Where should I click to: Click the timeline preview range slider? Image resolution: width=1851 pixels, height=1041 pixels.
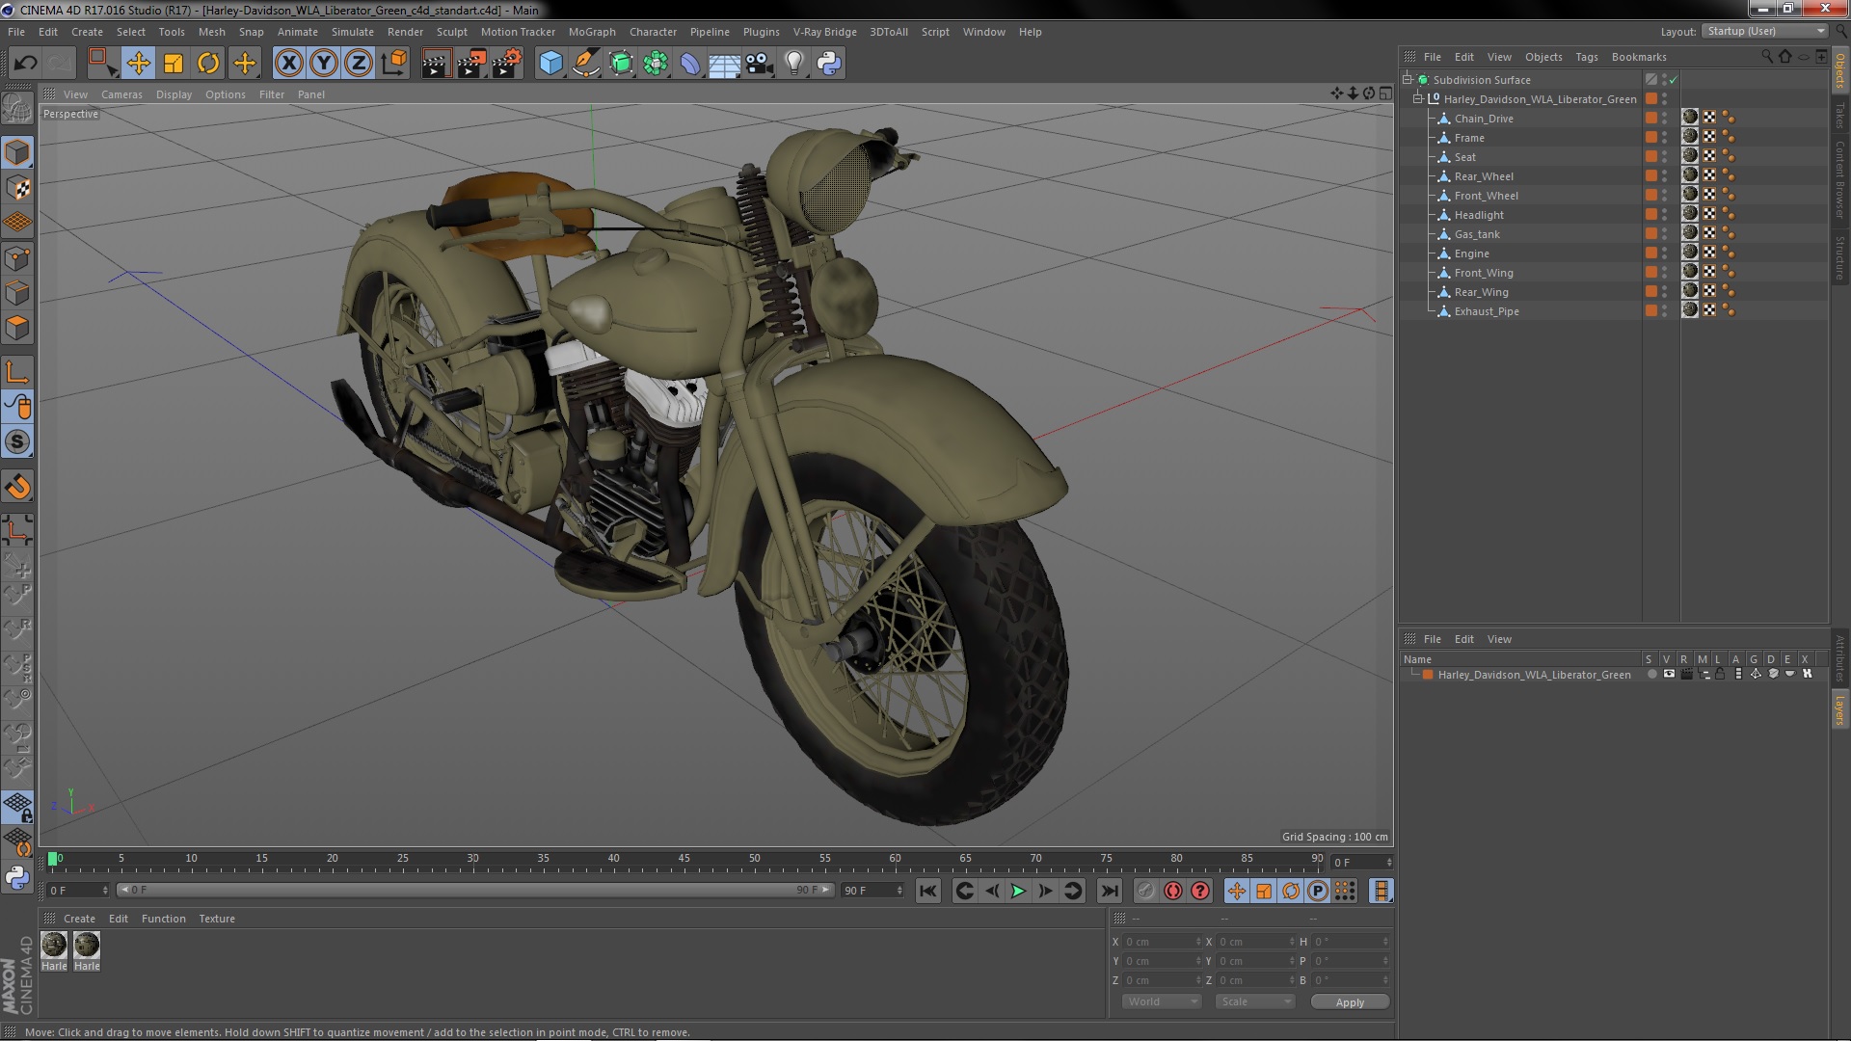click(x=474, y=890)
